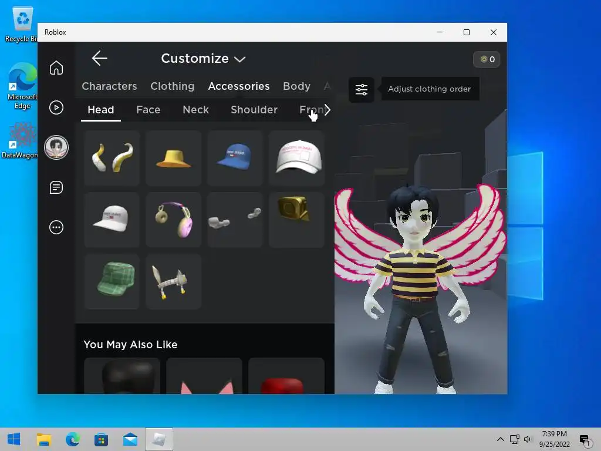Image resolution: width=601 pixels, height=451 pixels.
Task: Open the avatar profile icon in sidebar
Action: click(x=56, y=147)
